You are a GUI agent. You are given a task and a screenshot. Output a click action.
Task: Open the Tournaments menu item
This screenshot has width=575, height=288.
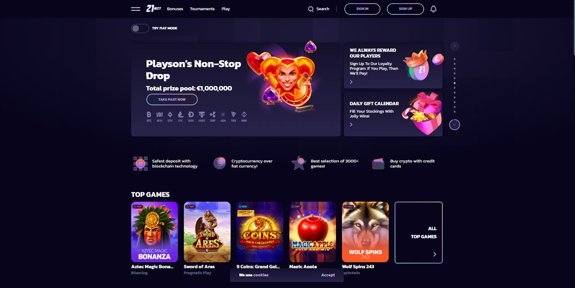click(202, 9)
